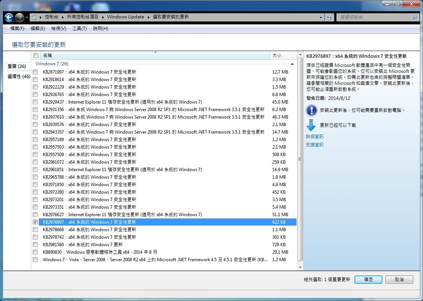
Task: Expand the arrow after 控制台 breadcrumb
Action: pyautogui.click(x=62, y=17)
